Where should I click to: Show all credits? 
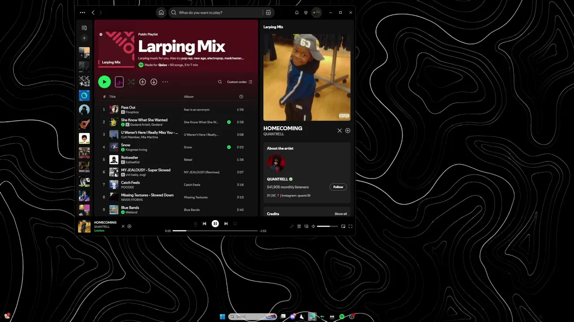coord(341,214)
